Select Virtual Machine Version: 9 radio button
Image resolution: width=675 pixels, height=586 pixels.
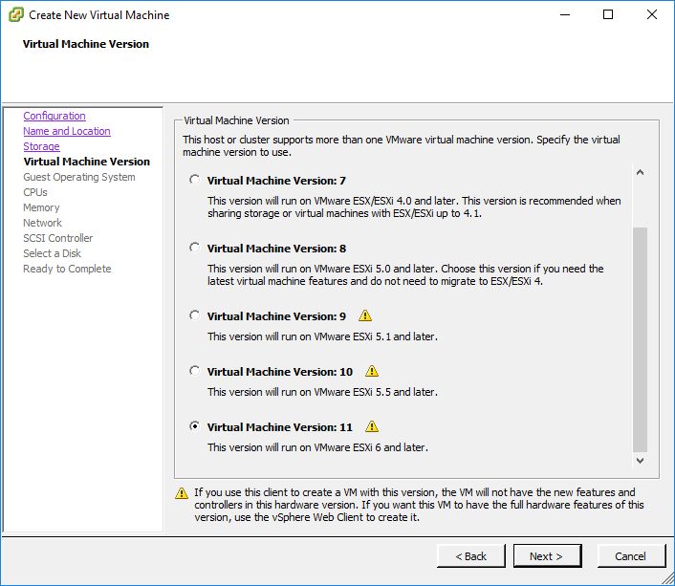point(195,315)
